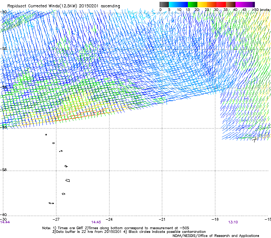Click the gray 0-5 knots legend swatch
The height and width of the screenshot is (238, 271).
click(164, 4)
